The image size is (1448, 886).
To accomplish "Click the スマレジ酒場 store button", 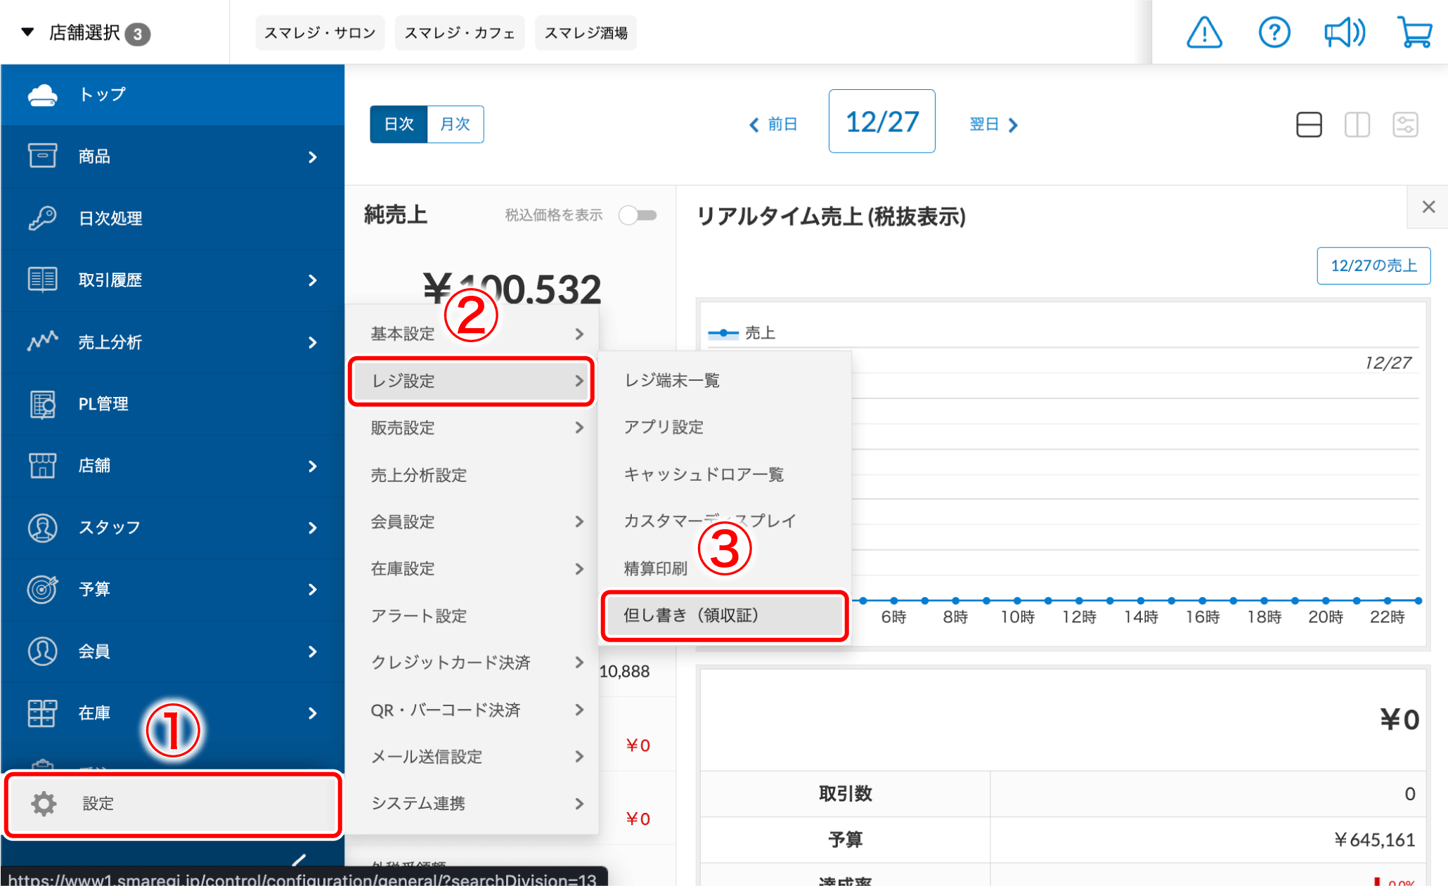I will [586, 33].
